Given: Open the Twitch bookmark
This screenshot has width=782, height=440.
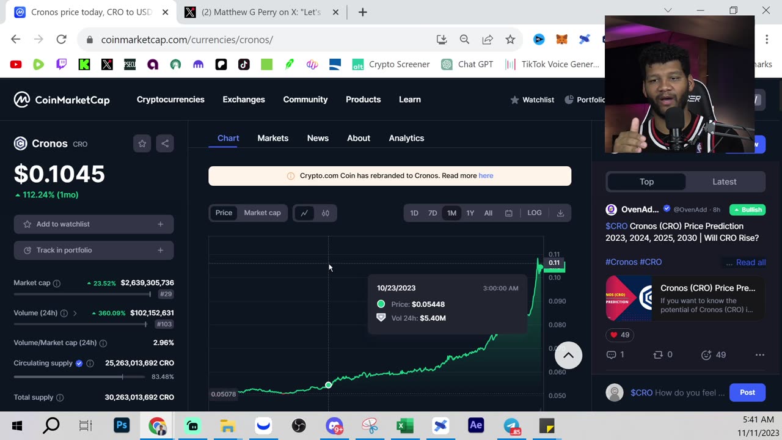Looking at the screenshot, I should pyautogui.click(x=62, y=64).
